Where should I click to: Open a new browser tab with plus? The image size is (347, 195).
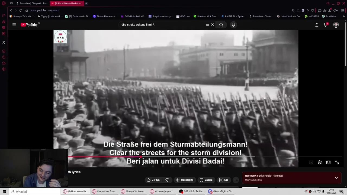(86, 3)
